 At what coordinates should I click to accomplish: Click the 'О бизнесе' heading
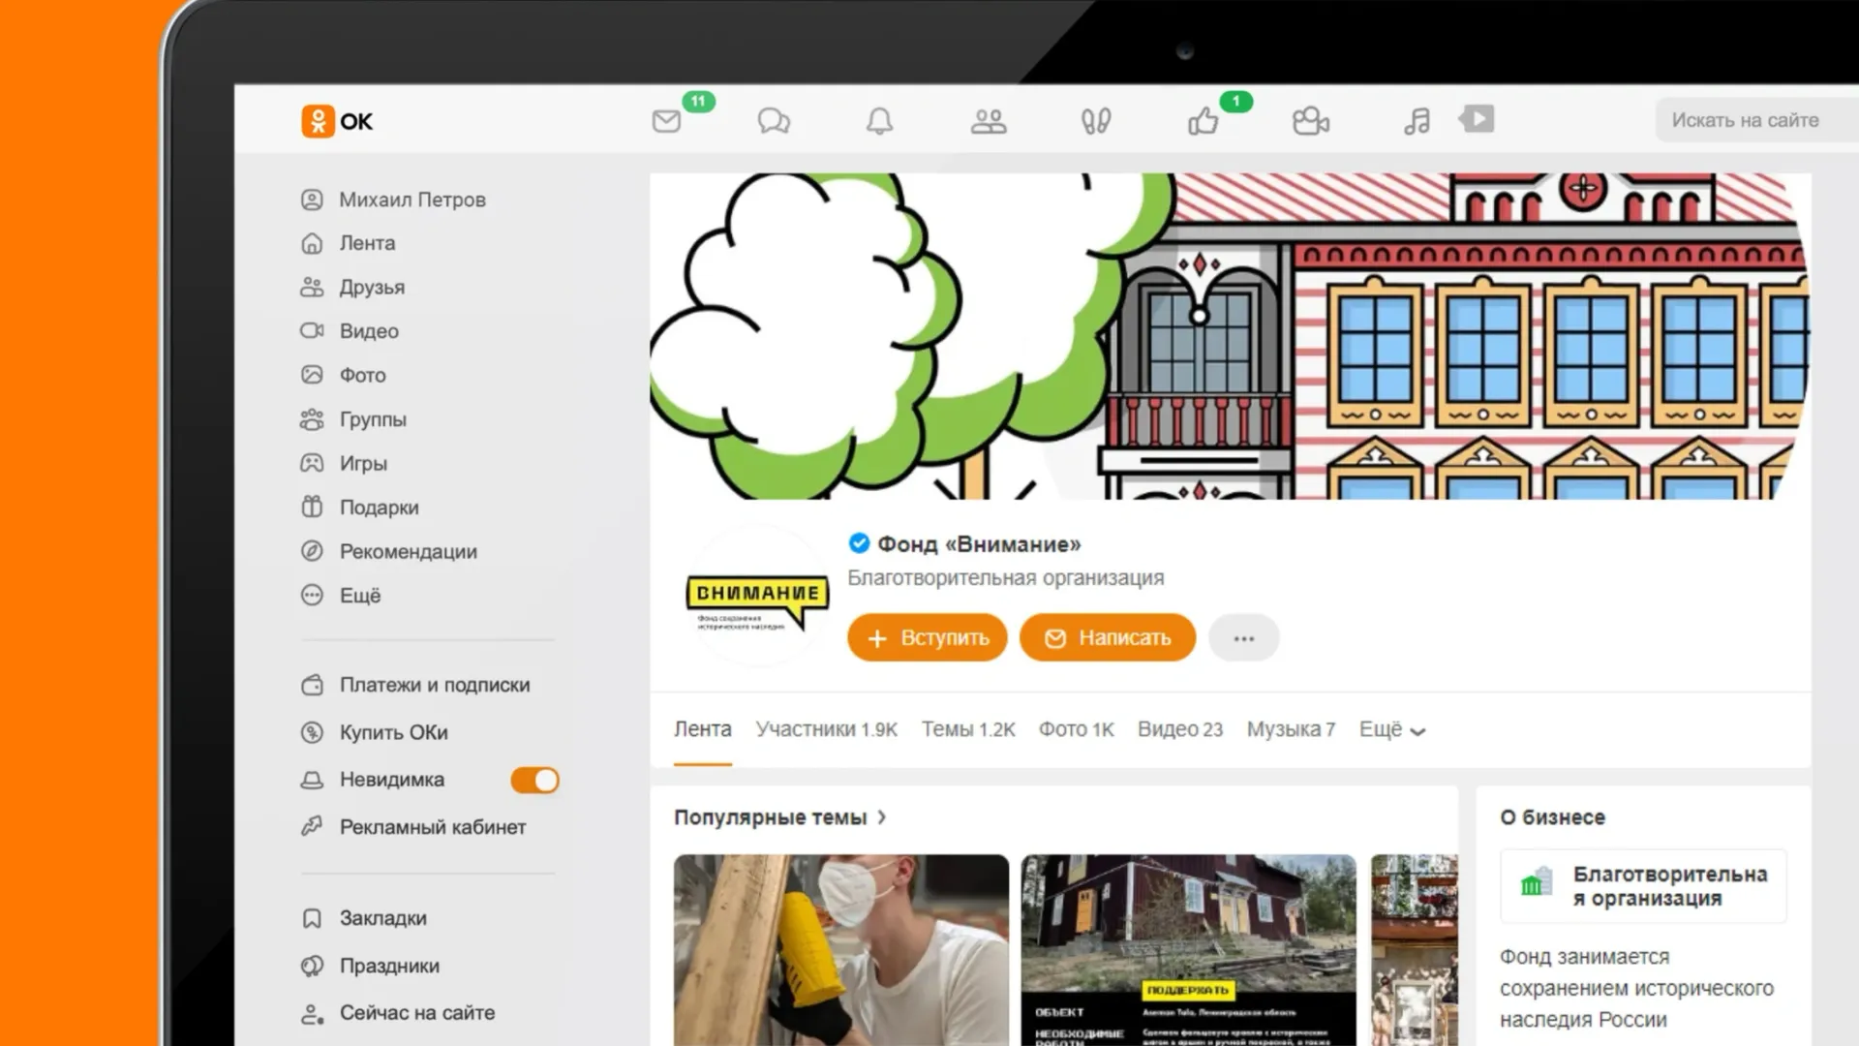click(x=1553, y=817)
